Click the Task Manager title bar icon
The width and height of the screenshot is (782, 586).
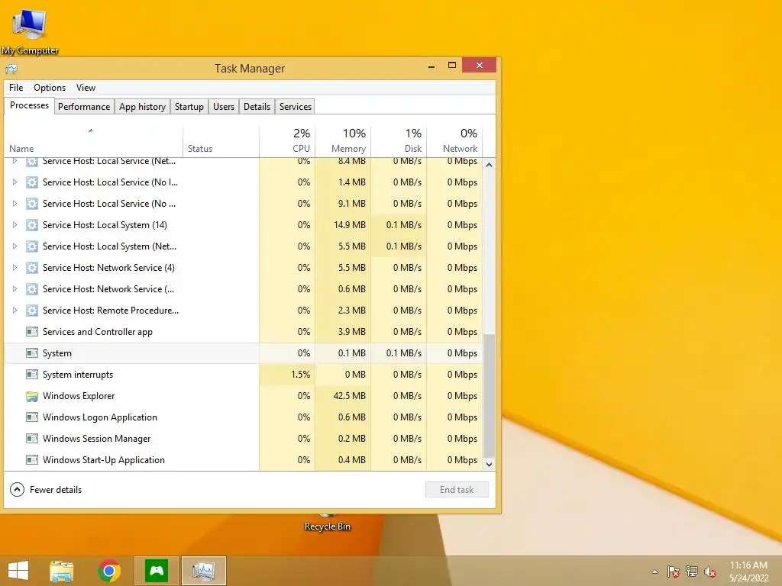(11, 68)
